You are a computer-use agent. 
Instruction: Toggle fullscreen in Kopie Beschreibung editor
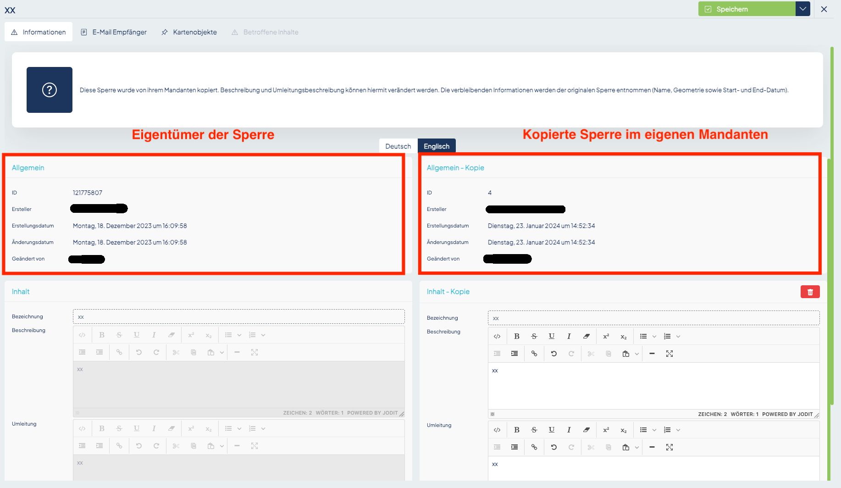[x=669, y=354]
